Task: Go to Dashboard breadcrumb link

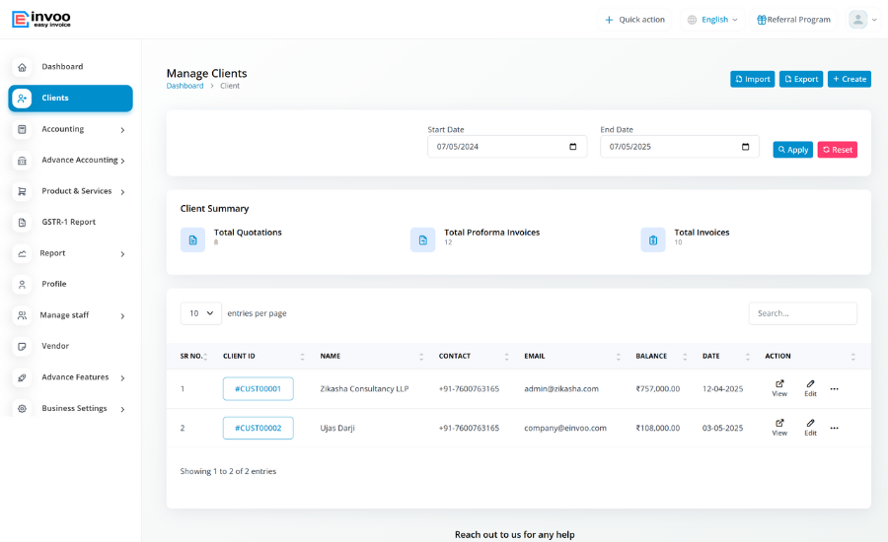Action: click(185, 86)
